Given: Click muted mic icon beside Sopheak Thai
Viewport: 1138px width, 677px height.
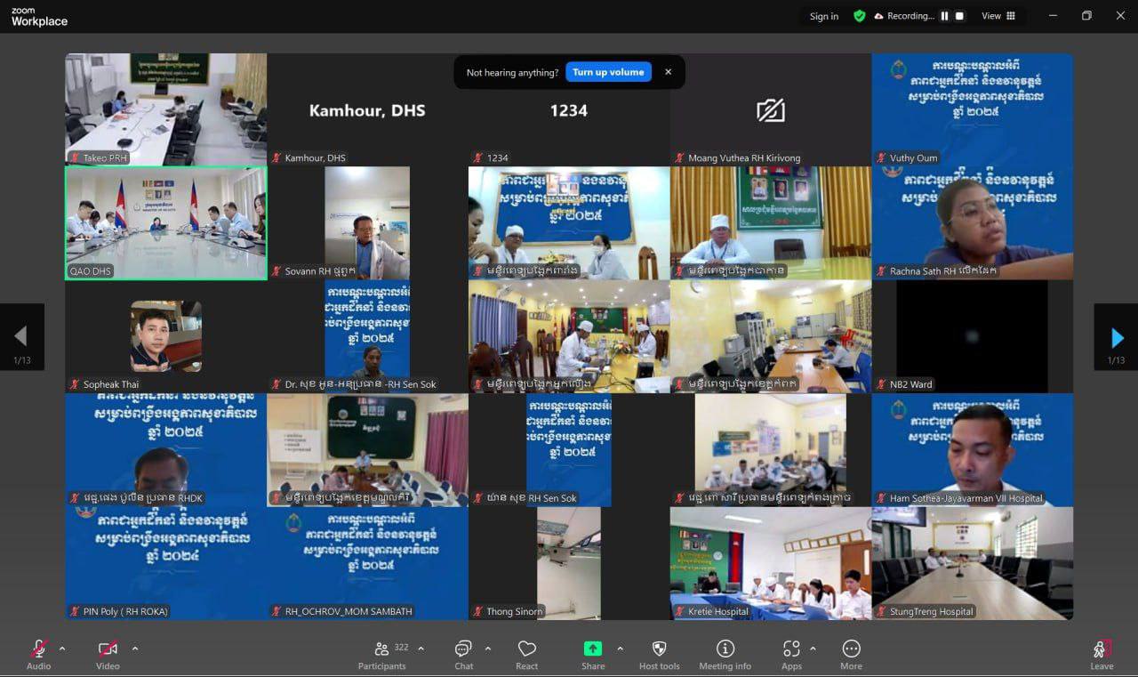Looking at the screenshot, I should pos(76,384).
